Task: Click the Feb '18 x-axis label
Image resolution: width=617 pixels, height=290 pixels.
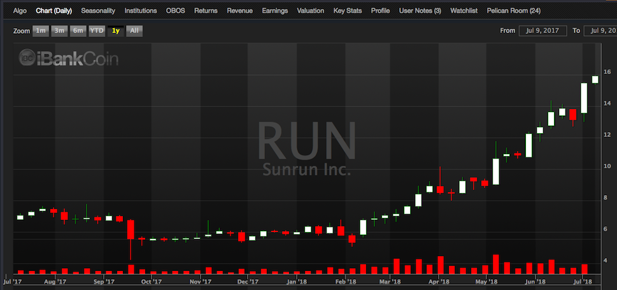Action: pyautogui.click(x=346, y=282)
